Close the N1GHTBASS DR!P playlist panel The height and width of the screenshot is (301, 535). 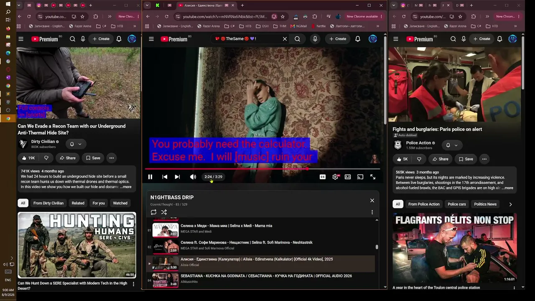click(372, 200)
